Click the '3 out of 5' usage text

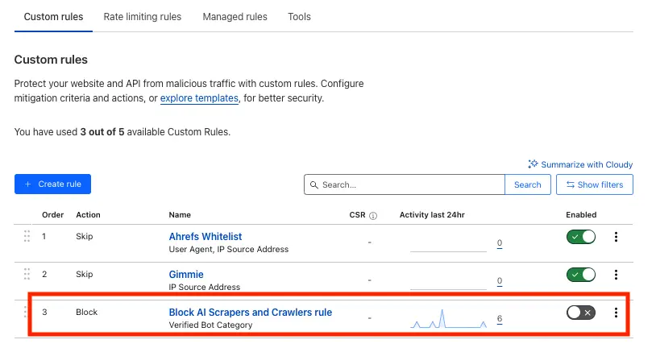coord(102,132)
